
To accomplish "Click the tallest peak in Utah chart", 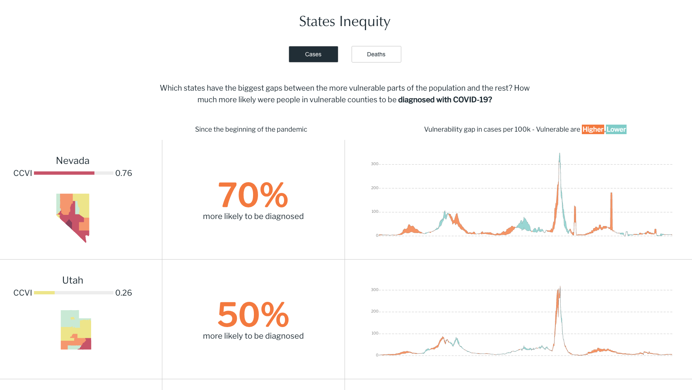I will [560, 287].
